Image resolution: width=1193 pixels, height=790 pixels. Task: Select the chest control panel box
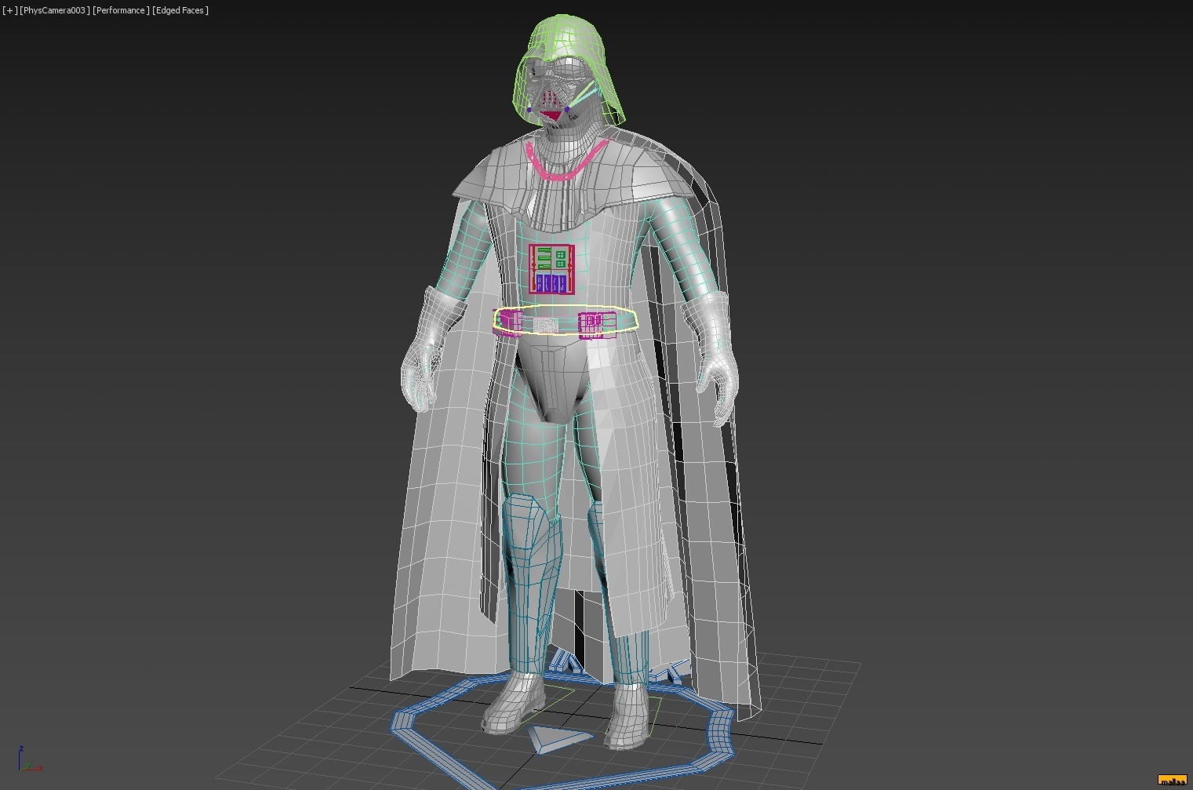click(x=551, y=269)
